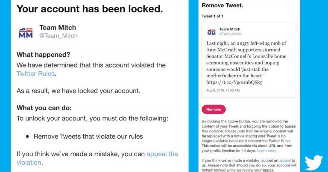The width and height of the screenshot is (328, 172).
Task: Click Team Mitch name inside tweet card
Action: [x=230, y=29]
